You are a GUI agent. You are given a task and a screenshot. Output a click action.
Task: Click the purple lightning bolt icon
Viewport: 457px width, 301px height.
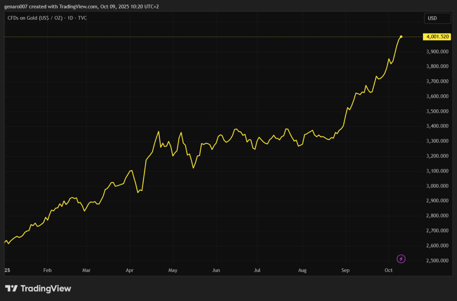pyautogui.click(x=401, y=259)
